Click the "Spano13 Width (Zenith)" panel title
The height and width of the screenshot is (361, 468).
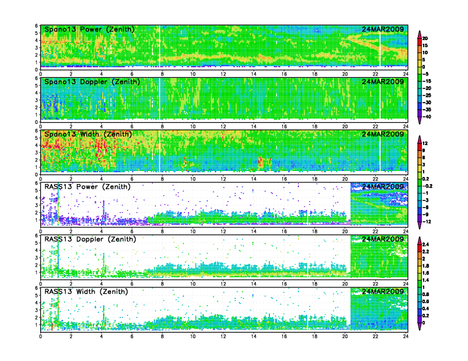coord(88,134)
